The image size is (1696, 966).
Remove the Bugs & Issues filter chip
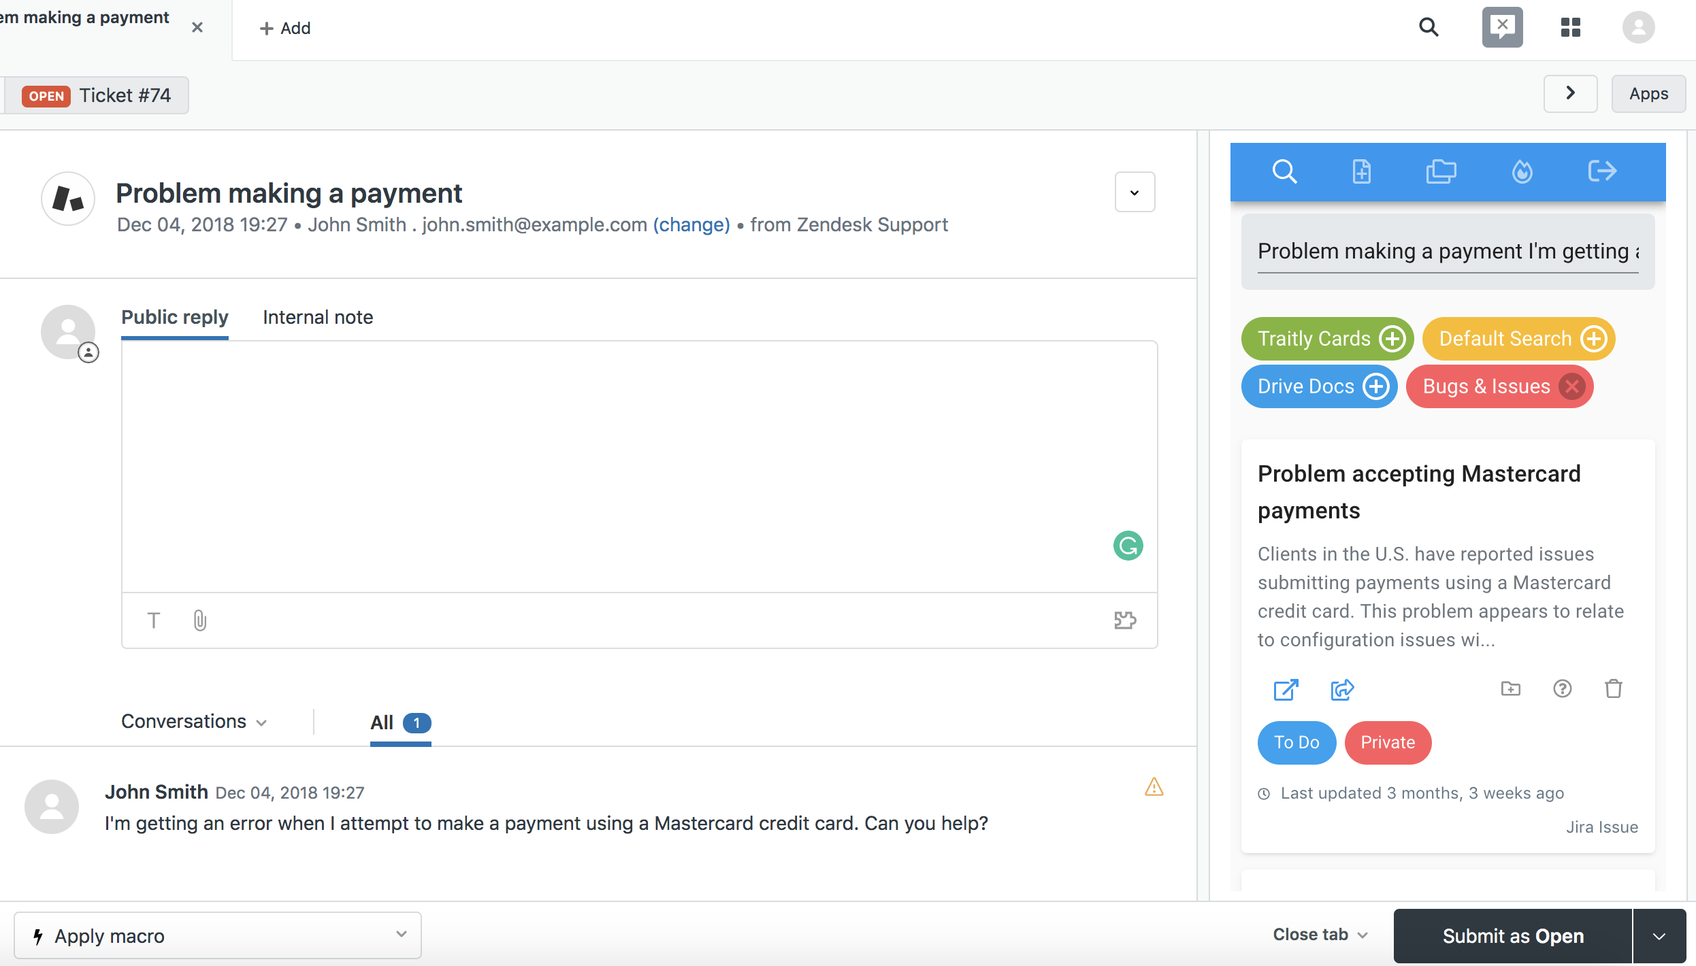1572,386
